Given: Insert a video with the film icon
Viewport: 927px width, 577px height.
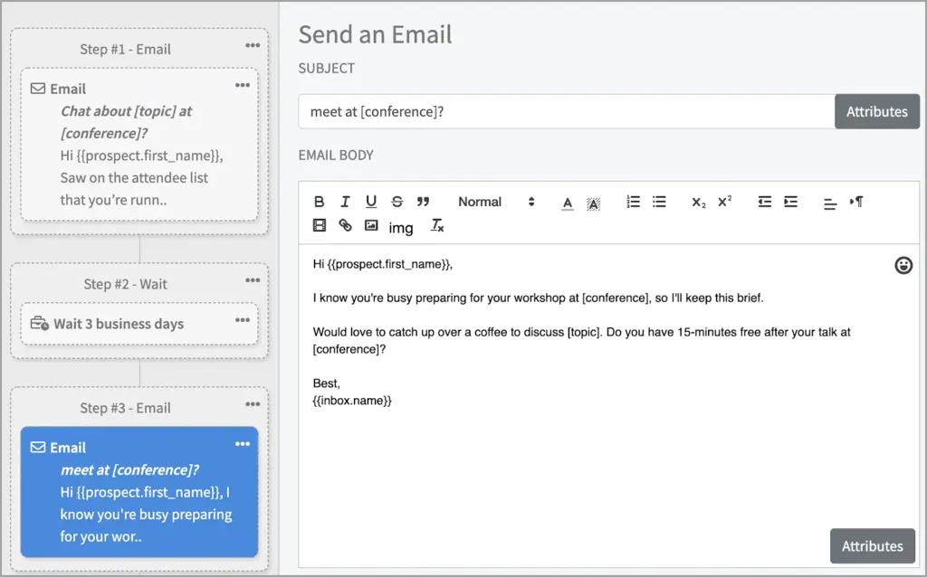Looking at the screenshot, I should point(320,225).
